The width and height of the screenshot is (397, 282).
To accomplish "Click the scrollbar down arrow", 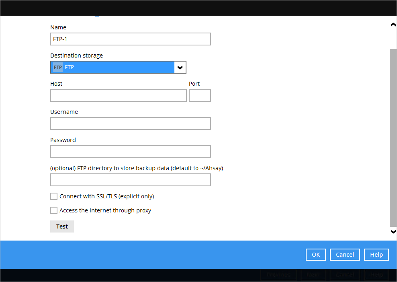I will tap(393, 231).
